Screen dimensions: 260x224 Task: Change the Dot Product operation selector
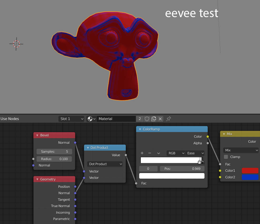(105, 164)
